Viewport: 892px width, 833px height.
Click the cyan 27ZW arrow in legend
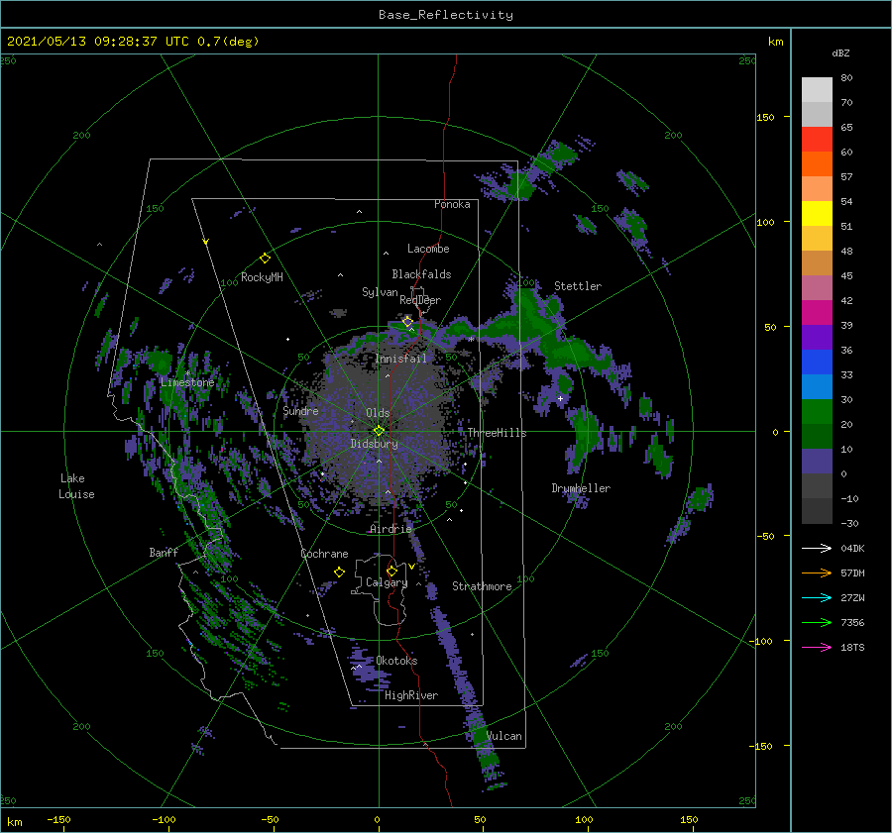[x=817, y=597]
